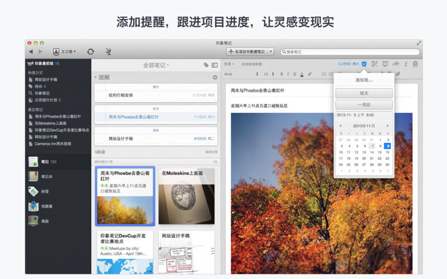Toggle underline text formatting

[294, 74]
